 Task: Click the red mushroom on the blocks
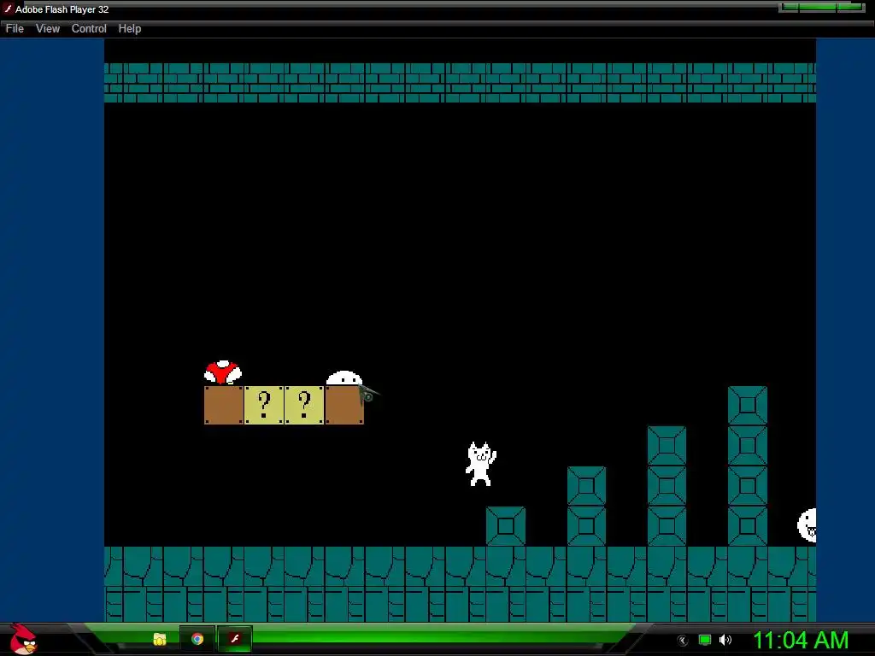click(x=223, y=372)
